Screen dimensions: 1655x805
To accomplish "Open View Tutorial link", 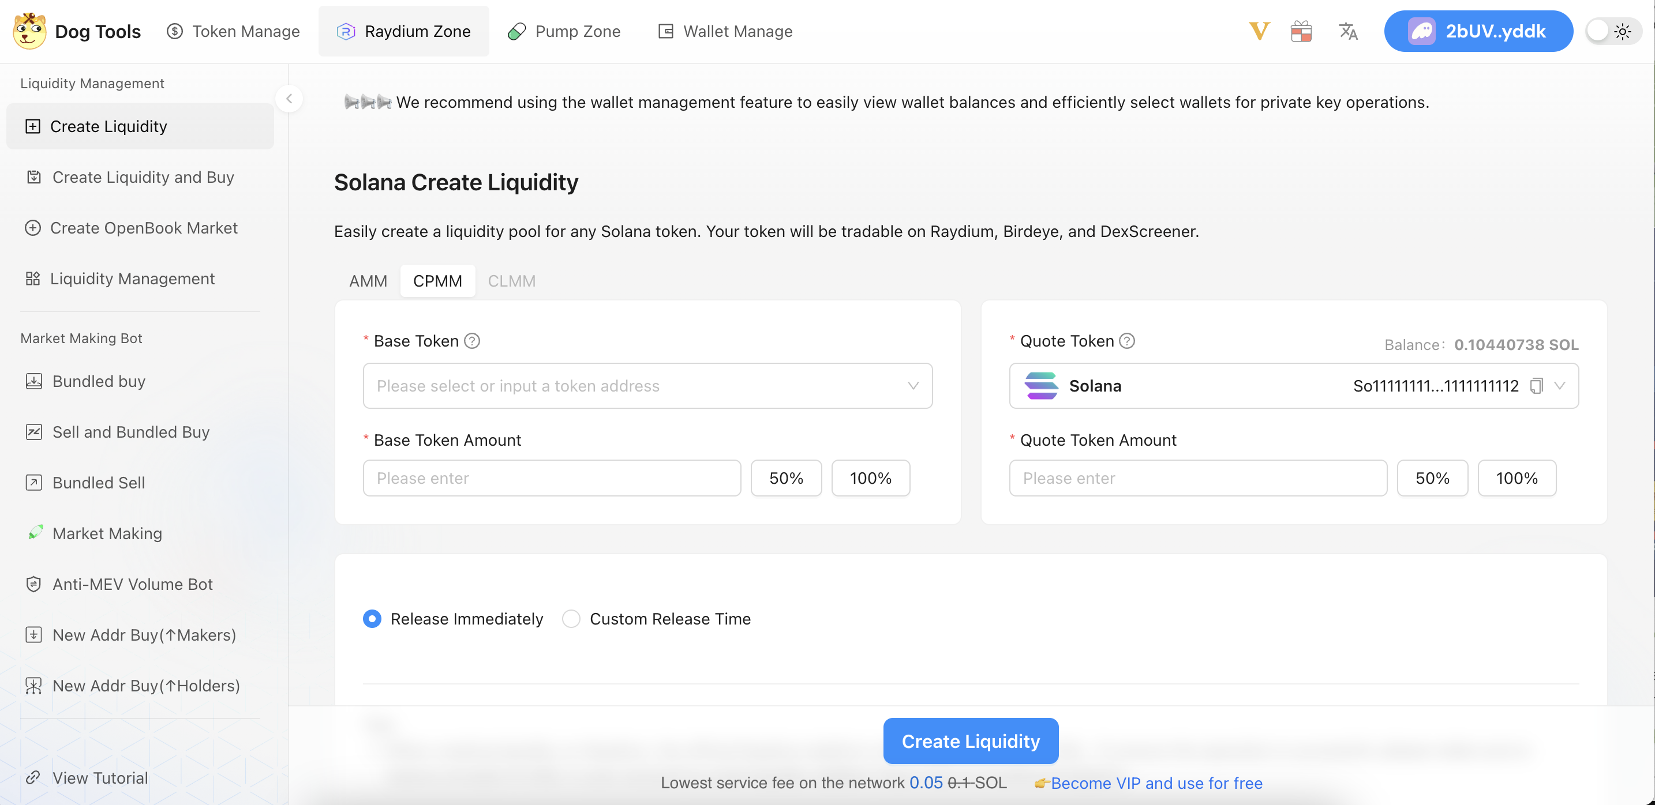I will click(100, 777).
